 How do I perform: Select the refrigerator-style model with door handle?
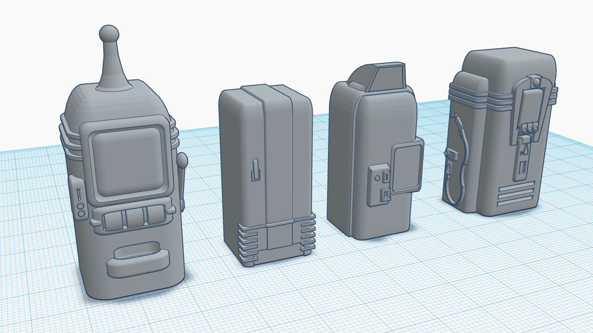click(x=267, y=175)
